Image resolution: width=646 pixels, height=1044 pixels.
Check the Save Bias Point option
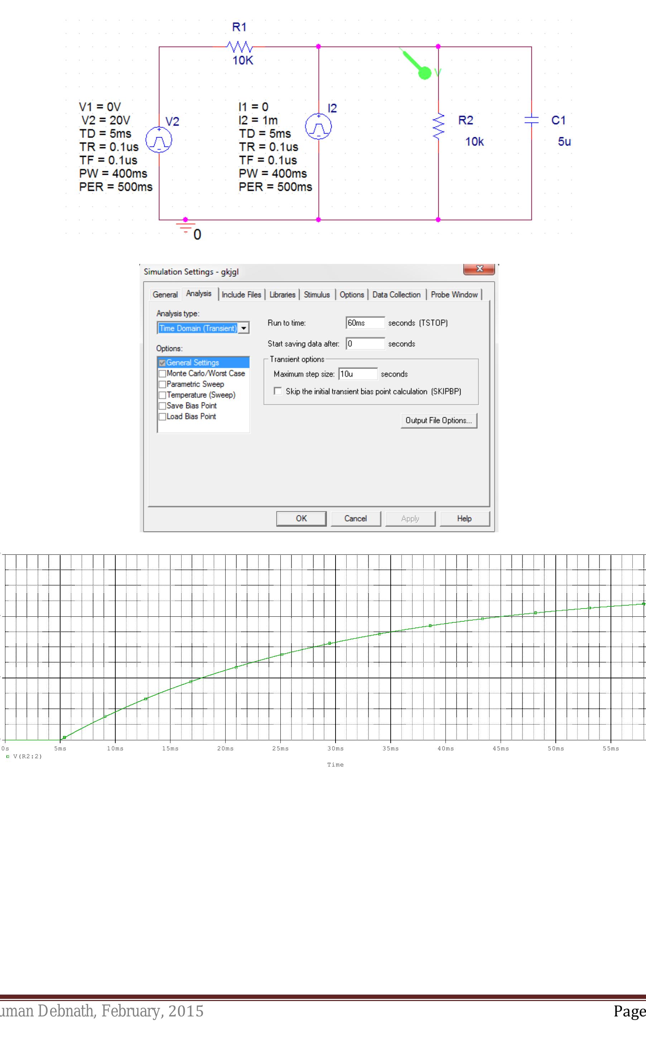tap(162, 405)
